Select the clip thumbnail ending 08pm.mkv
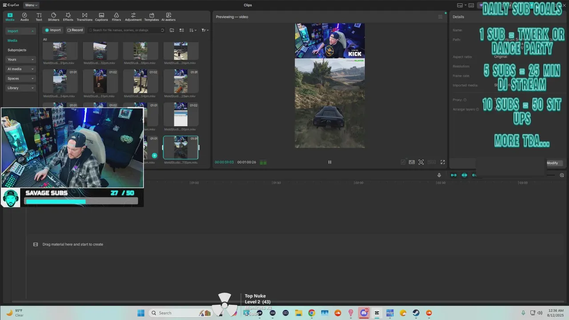Image resolution: width=569 pixels, height=320 pixels. click(x=140, y=51)
